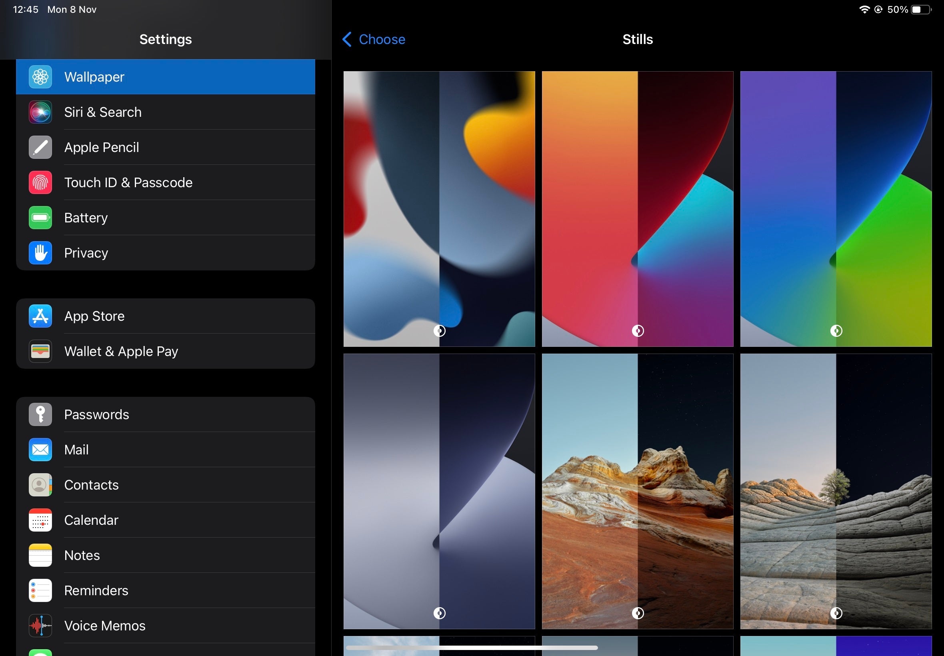Tap the Contacts icon

[40, 485]
